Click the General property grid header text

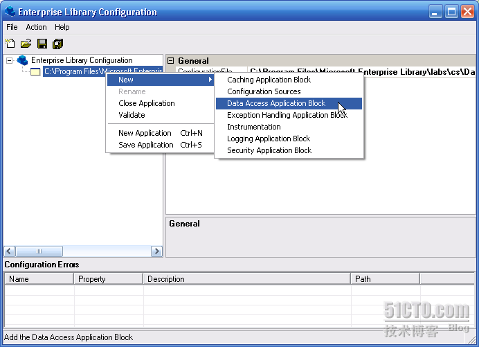tap(193, 61)
